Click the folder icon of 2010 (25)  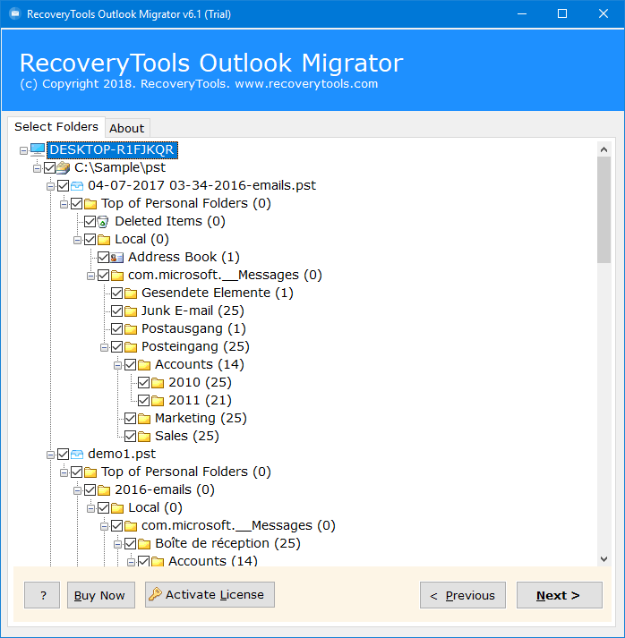click(x=158, y=382)
